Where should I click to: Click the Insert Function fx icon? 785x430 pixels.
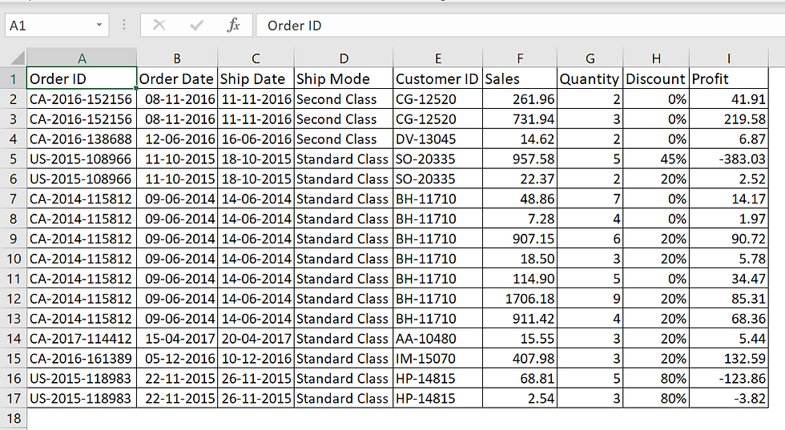(233, 26)
